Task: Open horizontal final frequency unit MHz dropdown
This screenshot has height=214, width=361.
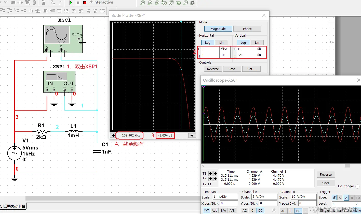Action: pos(225,49)
